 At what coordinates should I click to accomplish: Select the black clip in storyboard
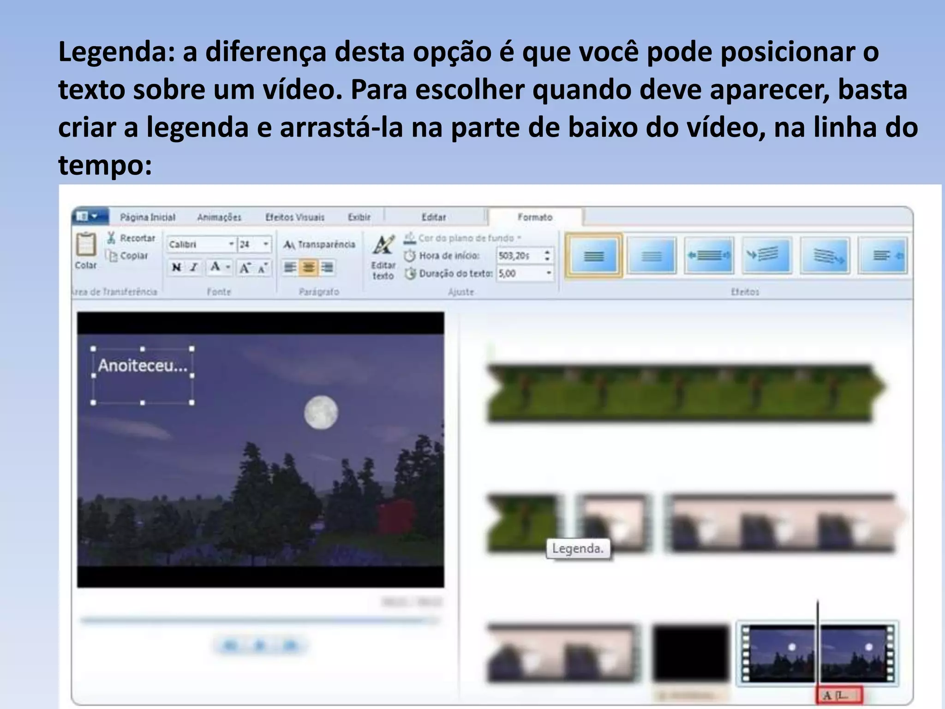coord(690,653)
